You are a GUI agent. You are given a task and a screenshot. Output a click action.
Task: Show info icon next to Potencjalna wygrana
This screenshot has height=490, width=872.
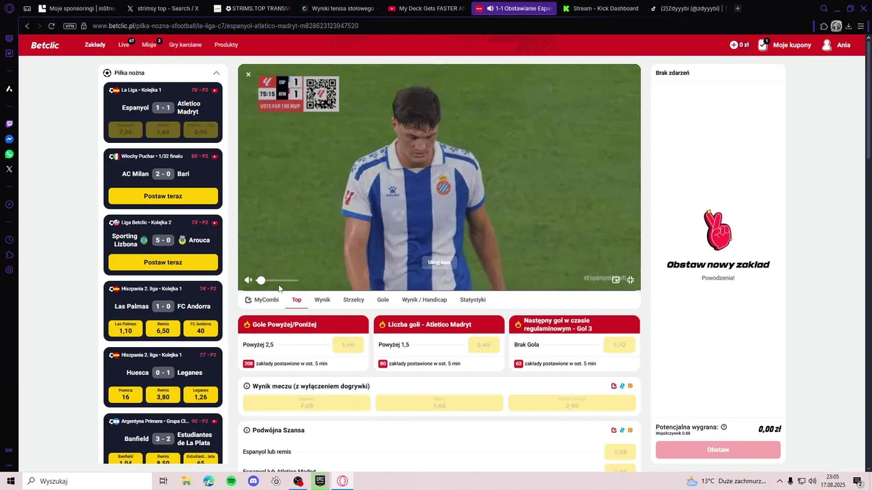point(723,427)
